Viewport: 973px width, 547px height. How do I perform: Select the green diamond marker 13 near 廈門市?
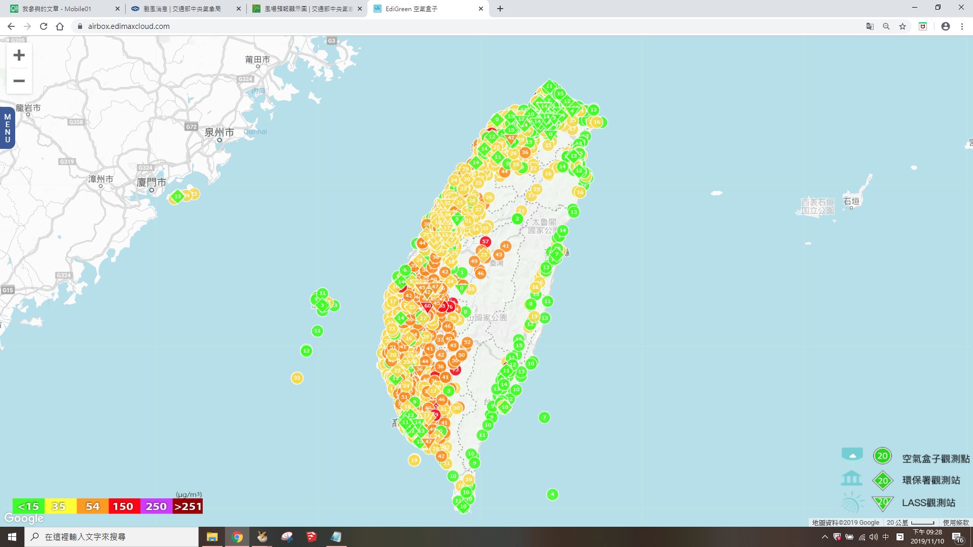(177, 197)
